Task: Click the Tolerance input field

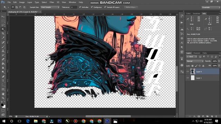Action: coord(74,7)
